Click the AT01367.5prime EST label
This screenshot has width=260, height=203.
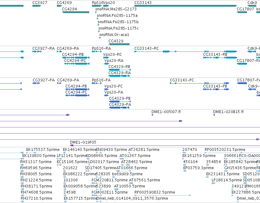click(x=135, y=156)
